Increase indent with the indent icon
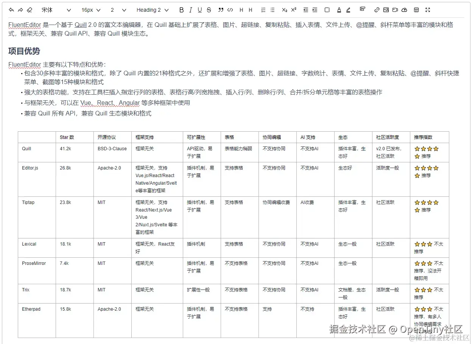Viewport: 472px width, 344px height. coord(315,10)
